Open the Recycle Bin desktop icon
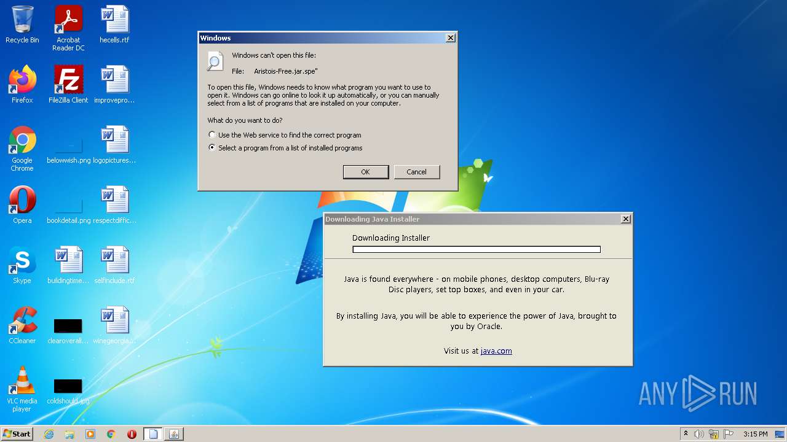Image resolution: width=787 pixels, height=442 pixels. click(x=22, y=25)
